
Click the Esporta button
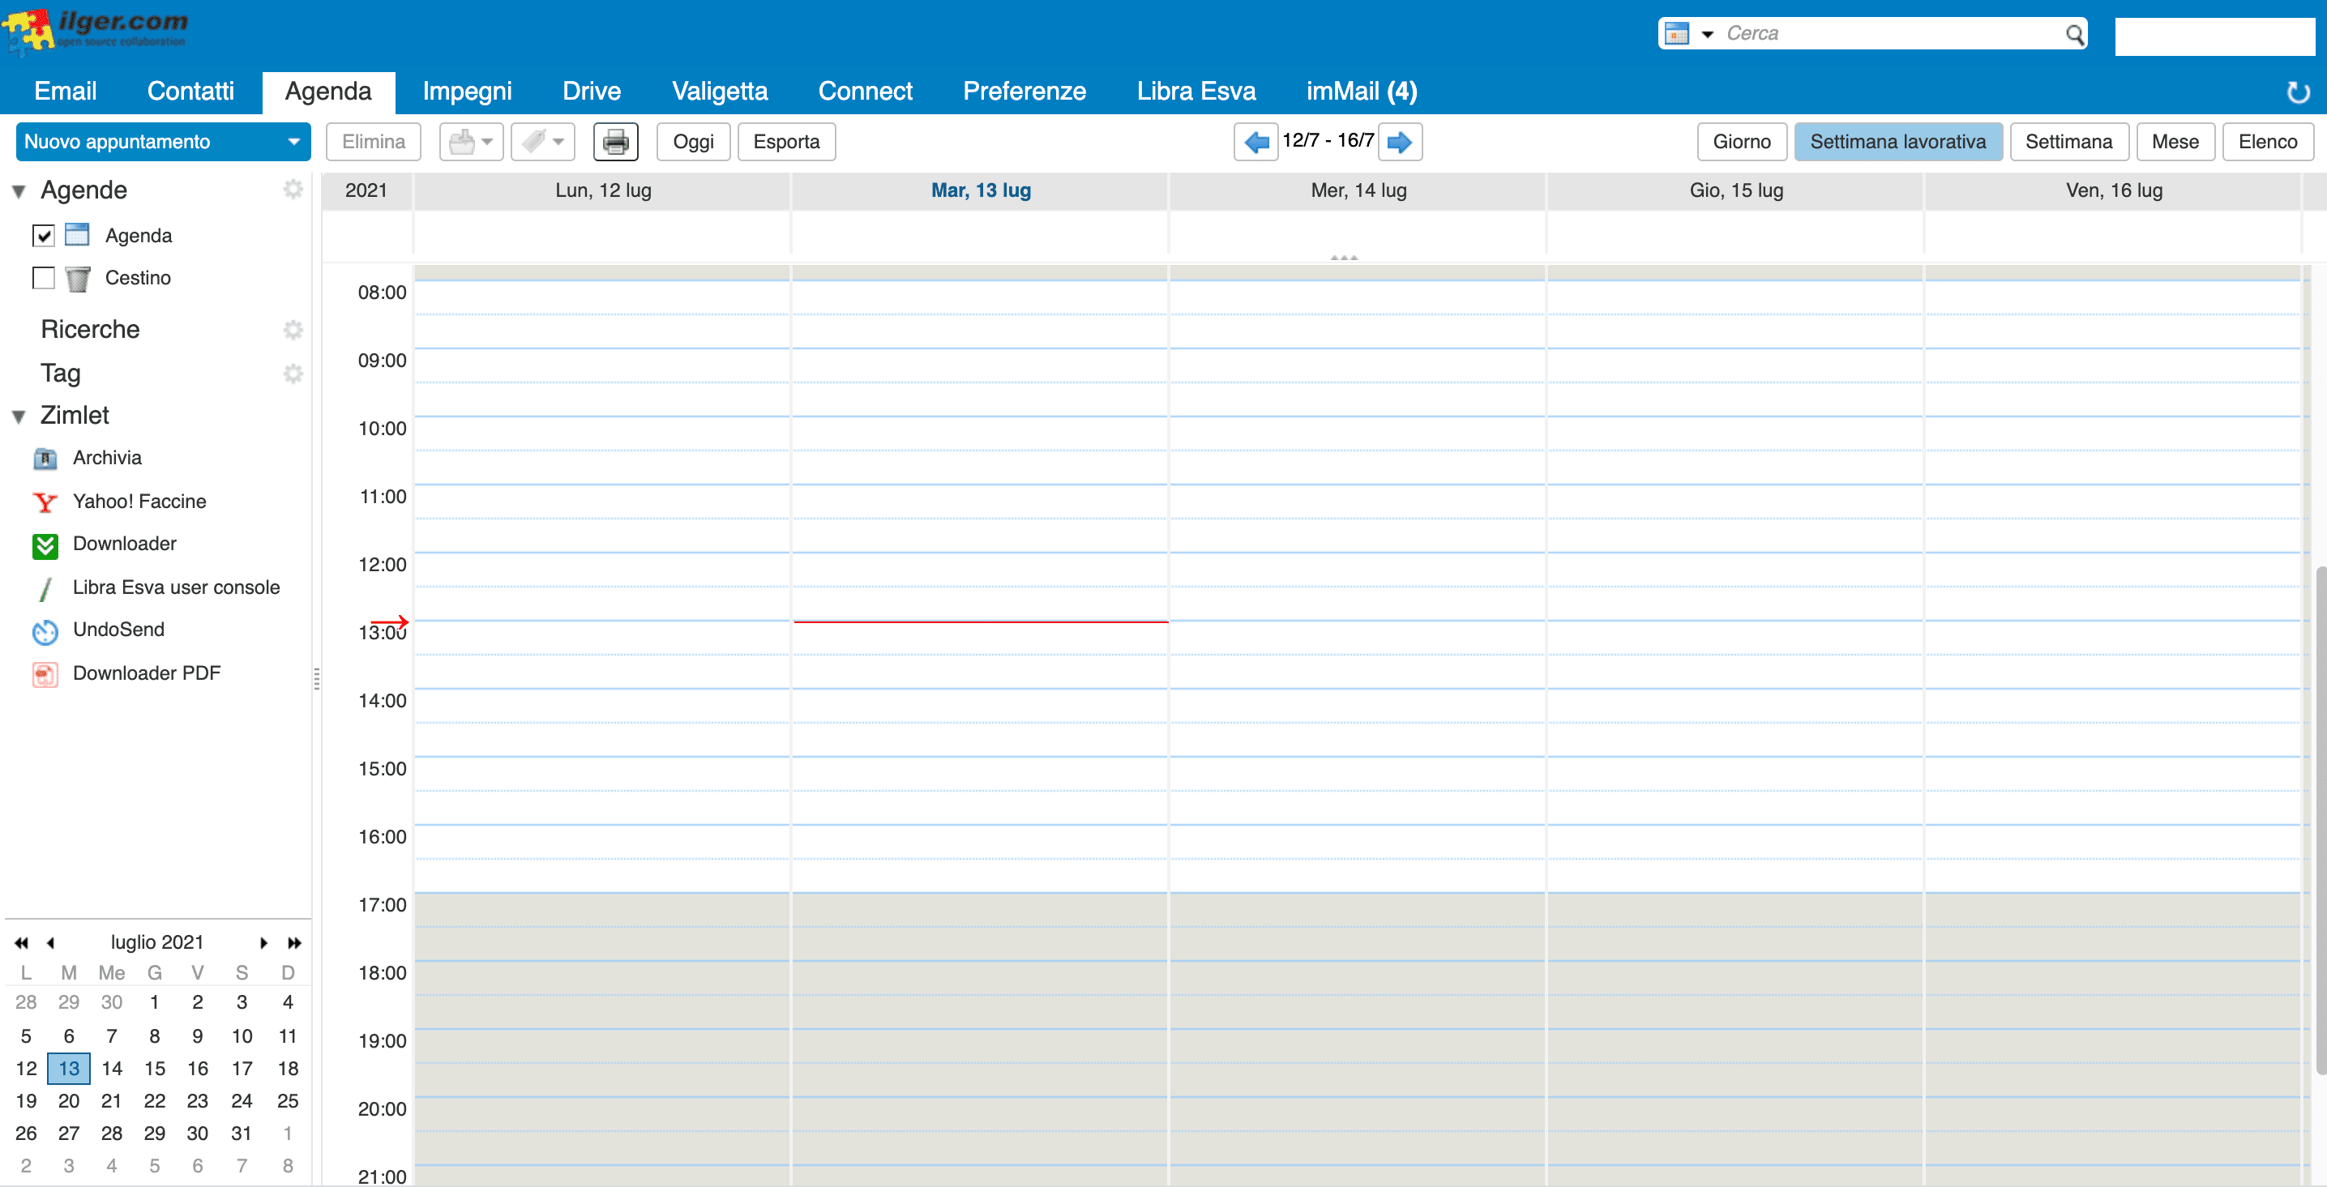click(786, 142)
